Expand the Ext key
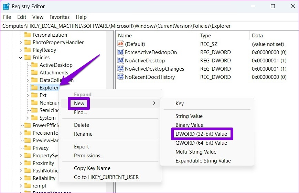The width and height of the screenshot is (299, 193). tap(28, 95)
